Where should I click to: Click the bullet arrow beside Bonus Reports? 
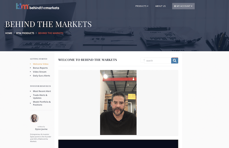[30, 68]
